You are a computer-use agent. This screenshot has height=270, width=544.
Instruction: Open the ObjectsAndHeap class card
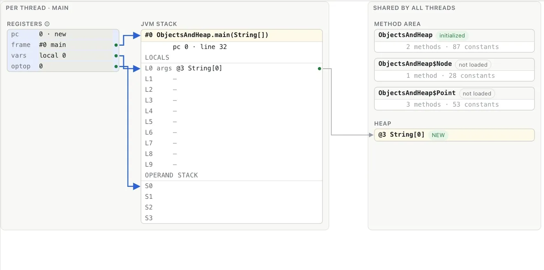click(x=454, y=41)
